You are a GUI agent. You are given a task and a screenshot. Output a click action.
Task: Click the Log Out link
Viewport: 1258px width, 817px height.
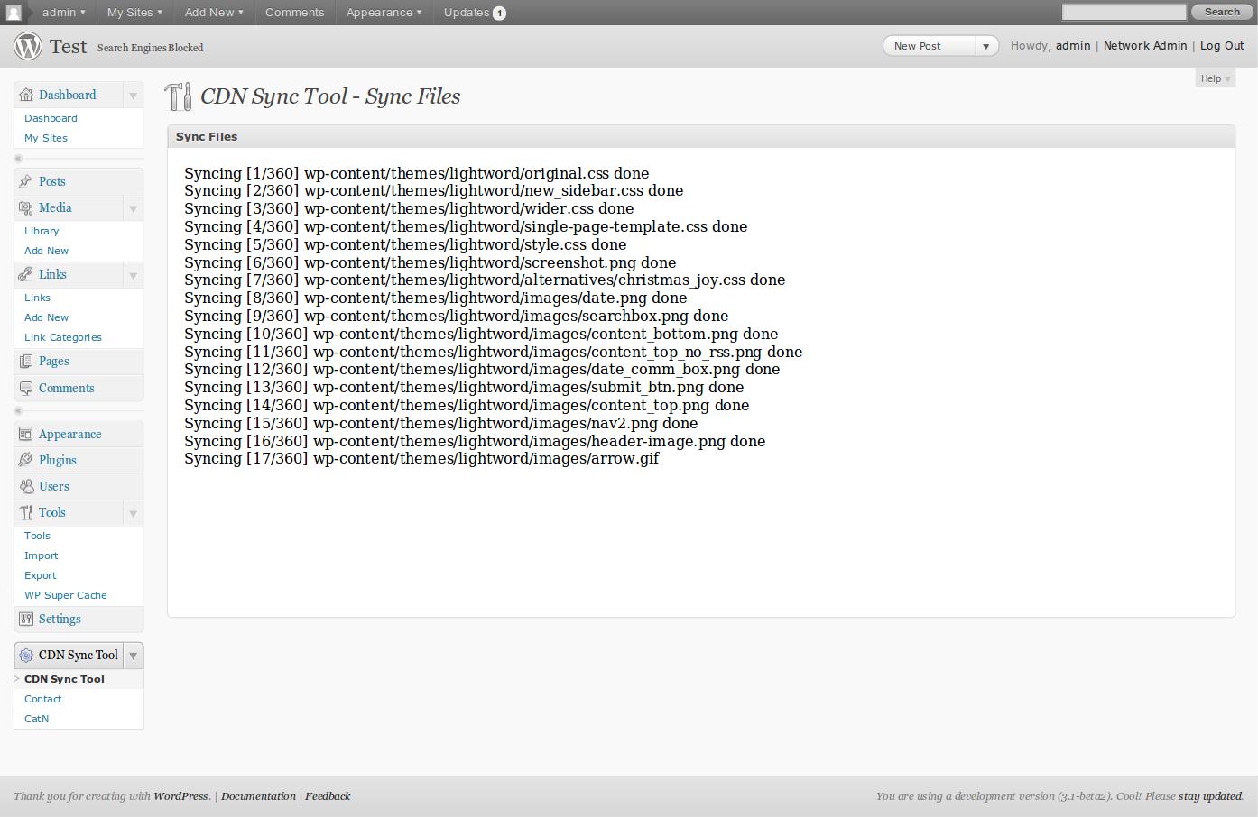click(x=1222, y=46)
